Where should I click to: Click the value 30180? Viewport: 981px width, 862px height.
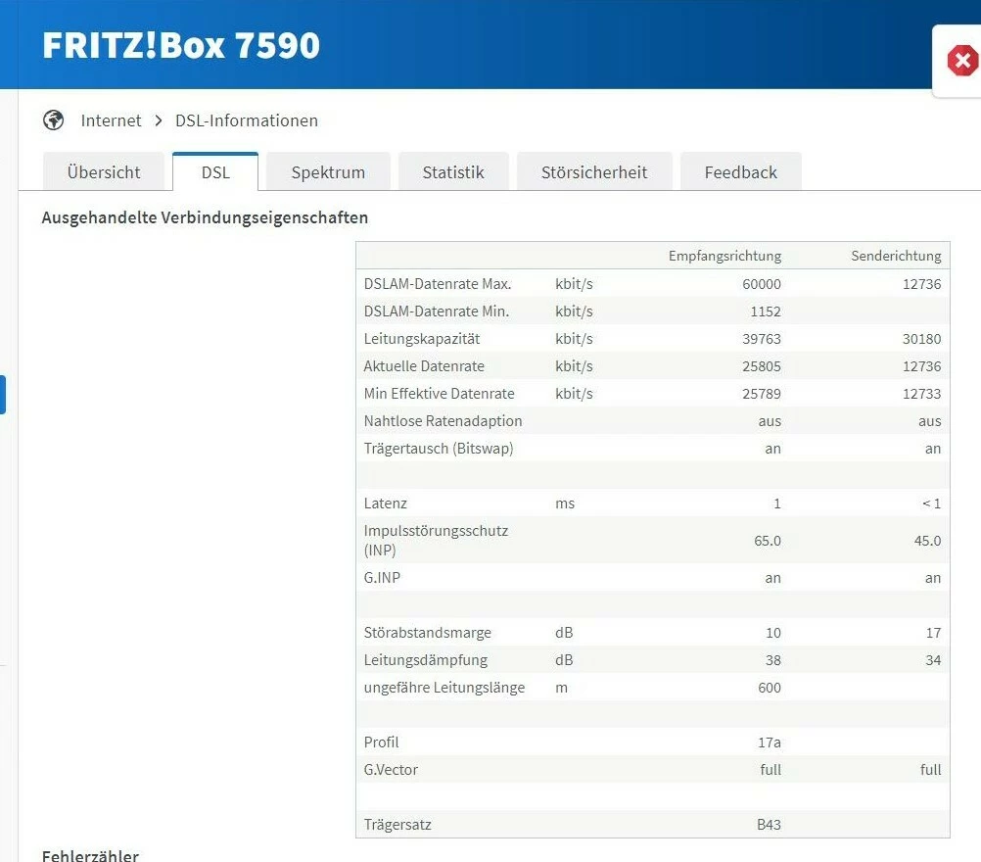pos(921,339)
